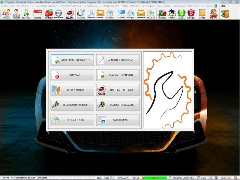Open the MENU VENDAS menu
This screenshot has width=240, height=180.
(x=112, y=6)
